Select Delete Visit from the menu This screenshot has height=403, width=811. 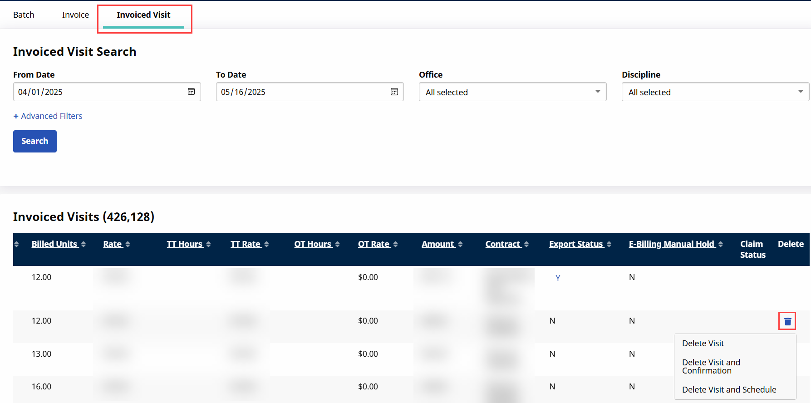703,344
